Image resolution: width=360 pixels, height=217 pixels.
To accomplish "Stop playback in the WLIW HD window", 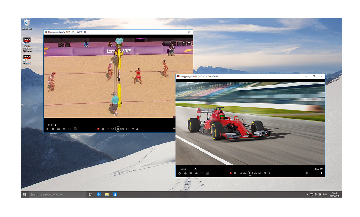I will coord(103,129).
